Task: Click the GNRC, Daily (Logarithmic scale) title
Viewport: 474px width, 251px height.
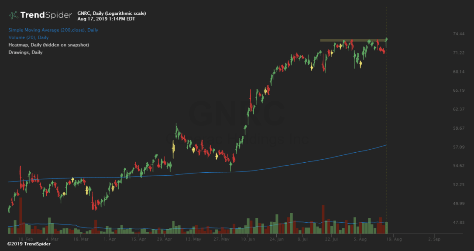Action: click(x=111, y=13)
